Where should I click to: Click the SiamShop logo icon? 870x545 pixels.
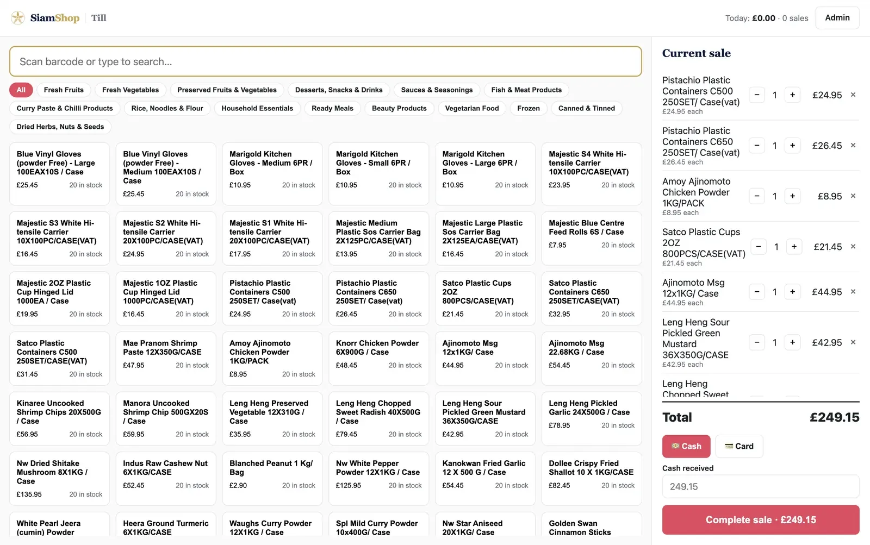18,18
